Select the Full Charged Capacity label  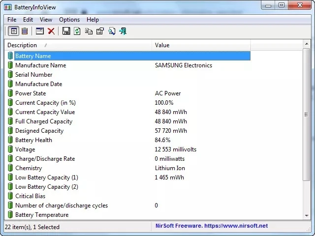pos(44,121)
